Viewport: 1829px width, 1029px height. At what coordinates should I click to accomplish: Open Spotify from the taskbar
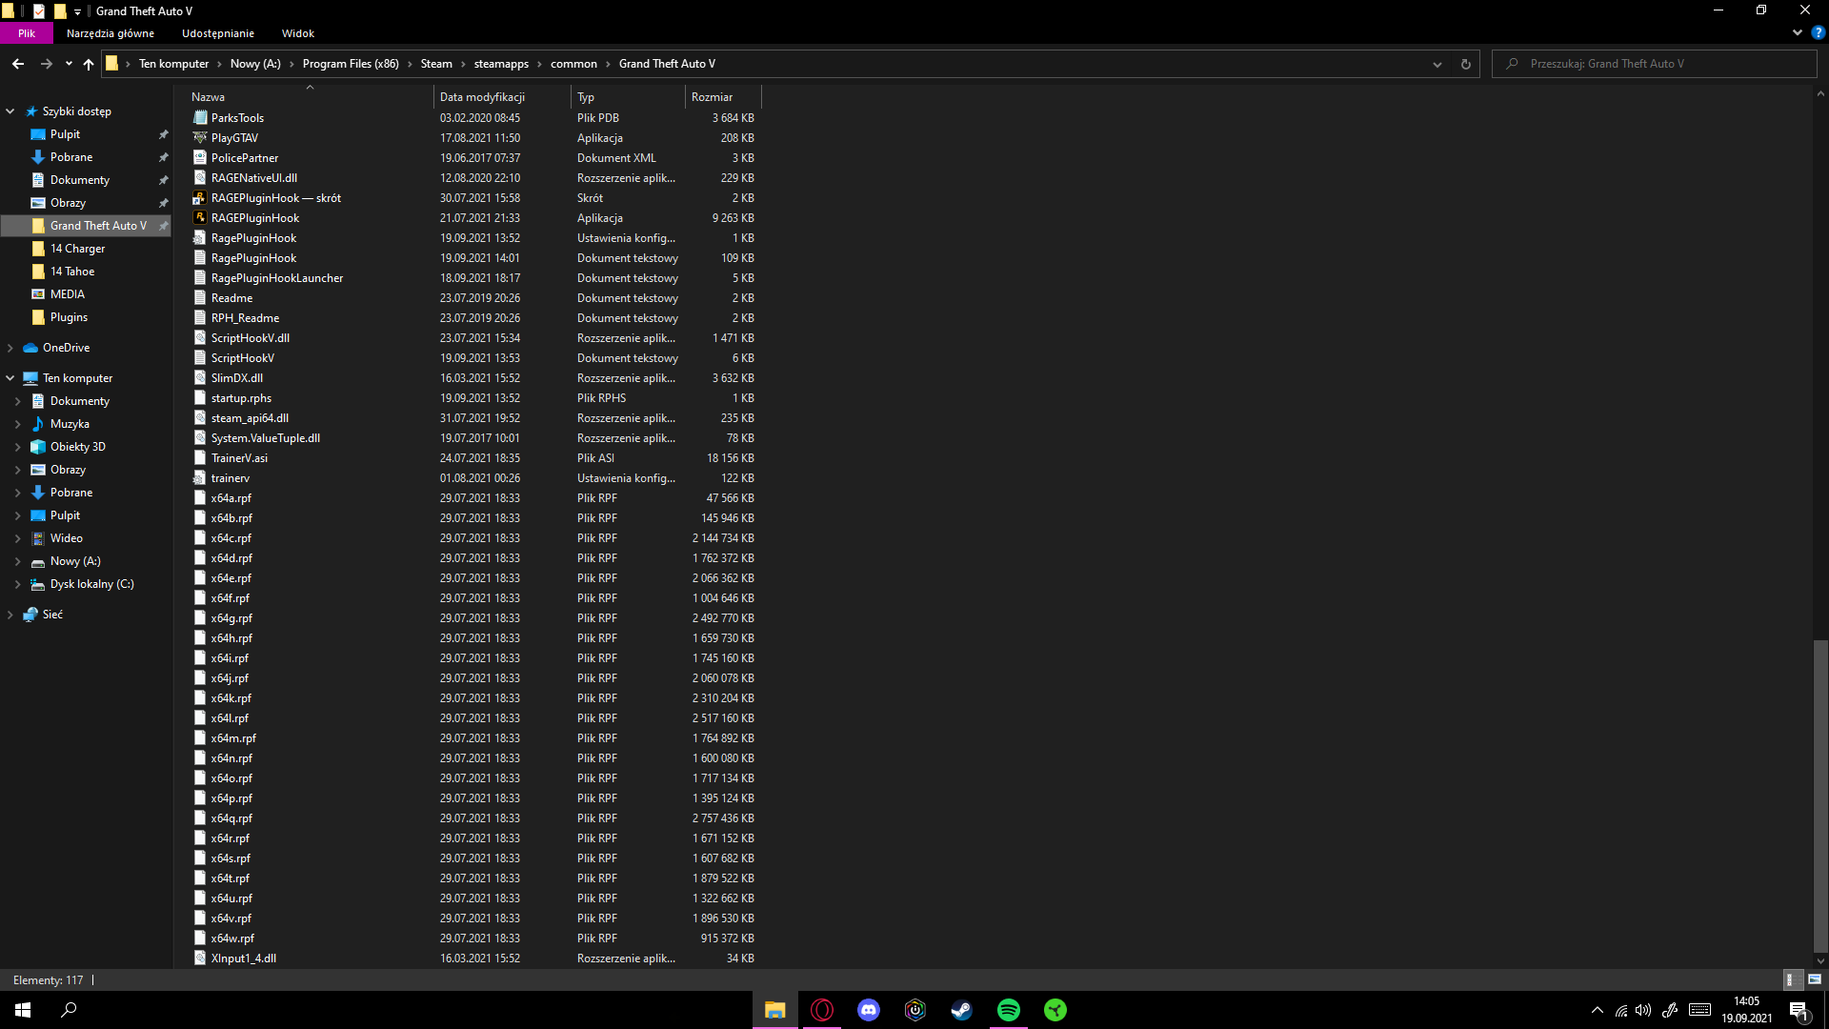tap(1008, 1010)
